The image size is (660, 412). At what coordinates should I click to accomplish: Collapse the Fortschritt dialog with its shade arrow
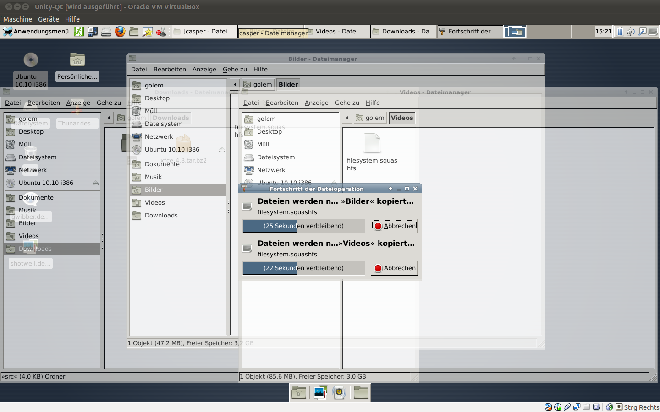[x=390, y=188]
